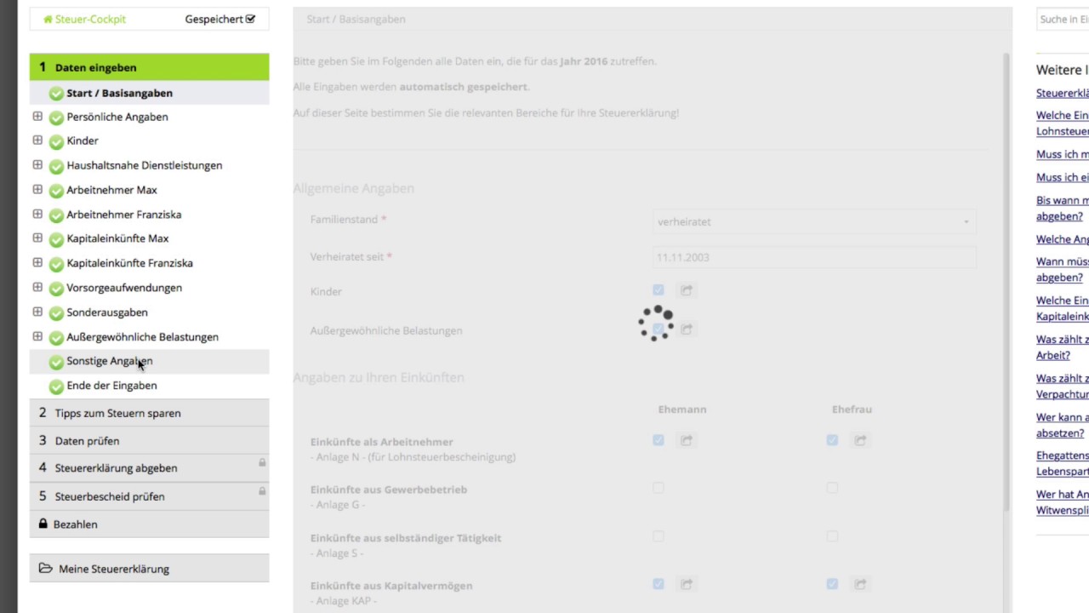
Task: Click lock icon on Steuererklärung abgeben
Action: click(262, 463)
